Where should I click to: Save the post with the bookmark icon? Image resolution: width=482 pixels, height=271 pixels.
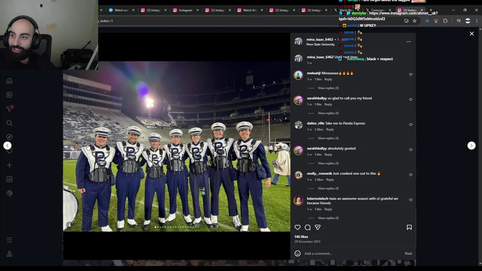409,227
